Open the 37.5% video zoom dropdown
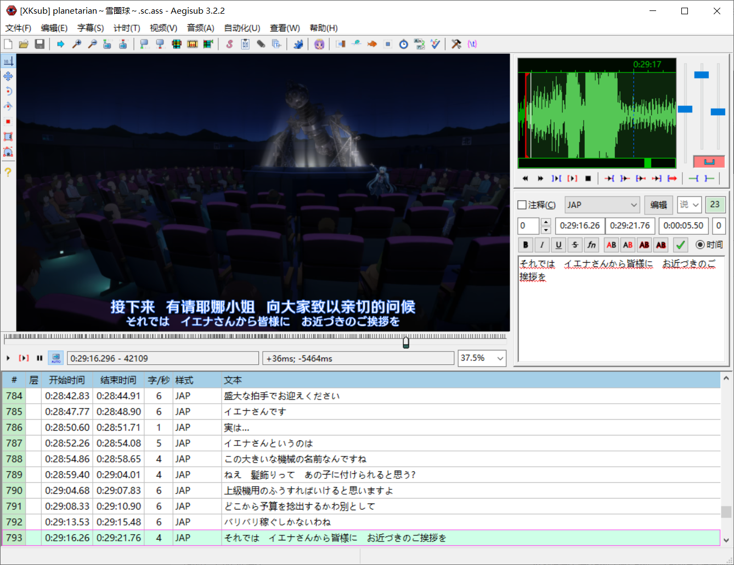This screenshot has width=734, height=565. pos(482,358)
